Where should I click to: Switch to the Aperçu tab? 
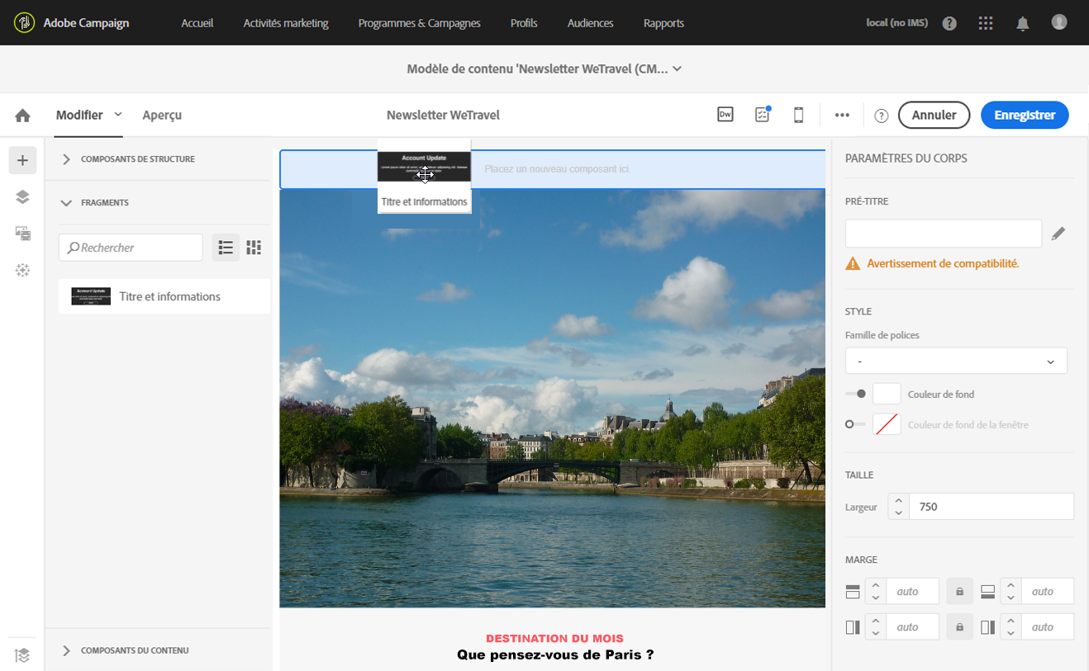(x=162, y=116)
